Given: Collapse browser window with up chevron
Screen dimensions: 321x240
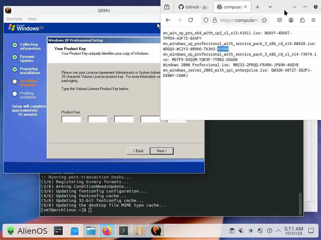Looking at the screenshot, I should pyautogui.click(x=305, y=7).
